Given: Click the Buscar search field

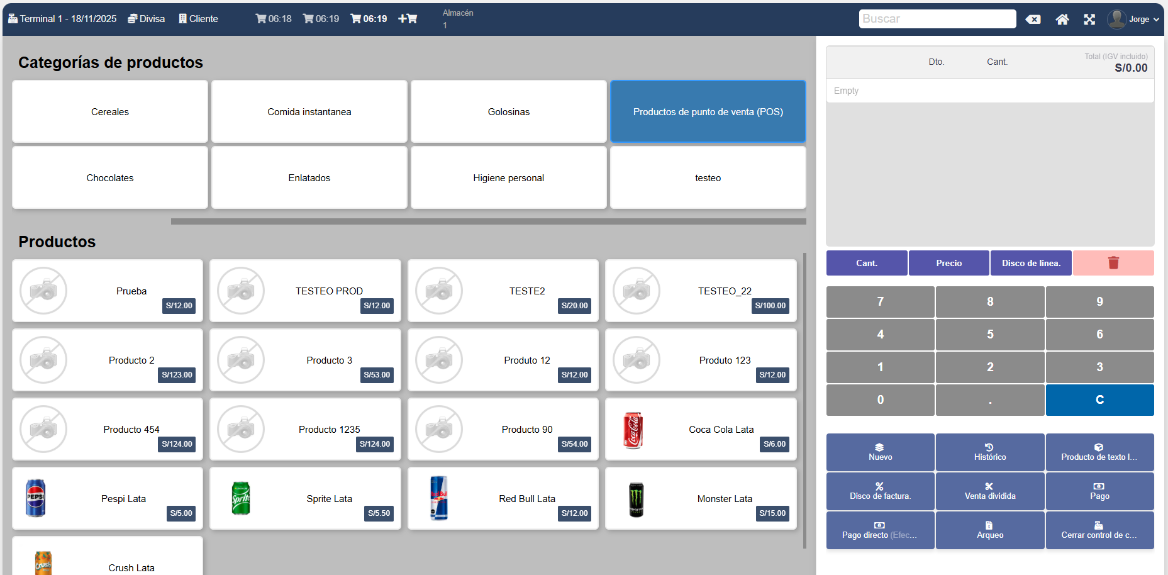Looking at the screenshot, I should pyautogui.click(x=937, y=19).
